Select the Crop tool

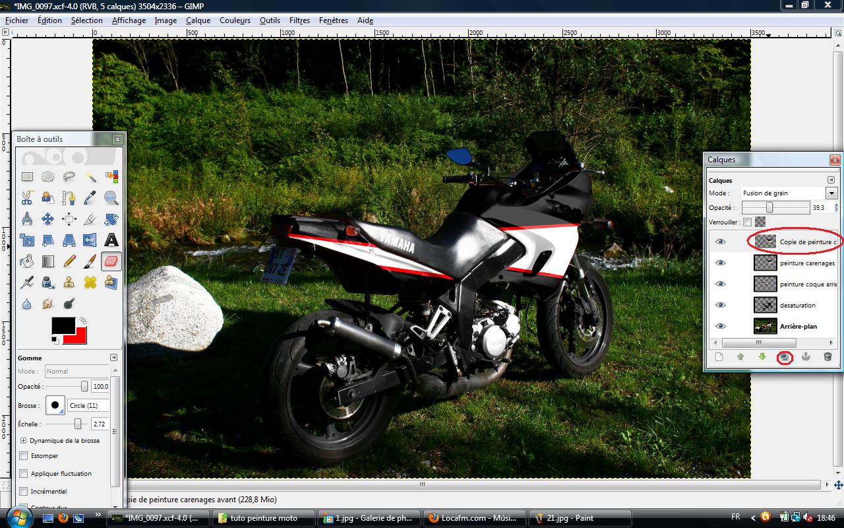90,219
